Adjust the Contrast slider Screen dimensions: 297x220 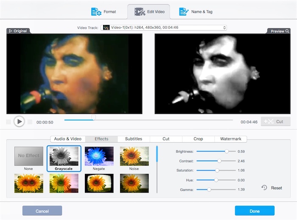(216, 161)
